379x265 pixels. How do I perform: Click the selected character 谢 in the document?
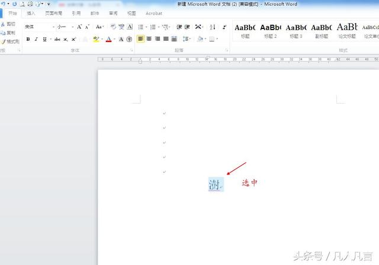[x=214, y=185]
